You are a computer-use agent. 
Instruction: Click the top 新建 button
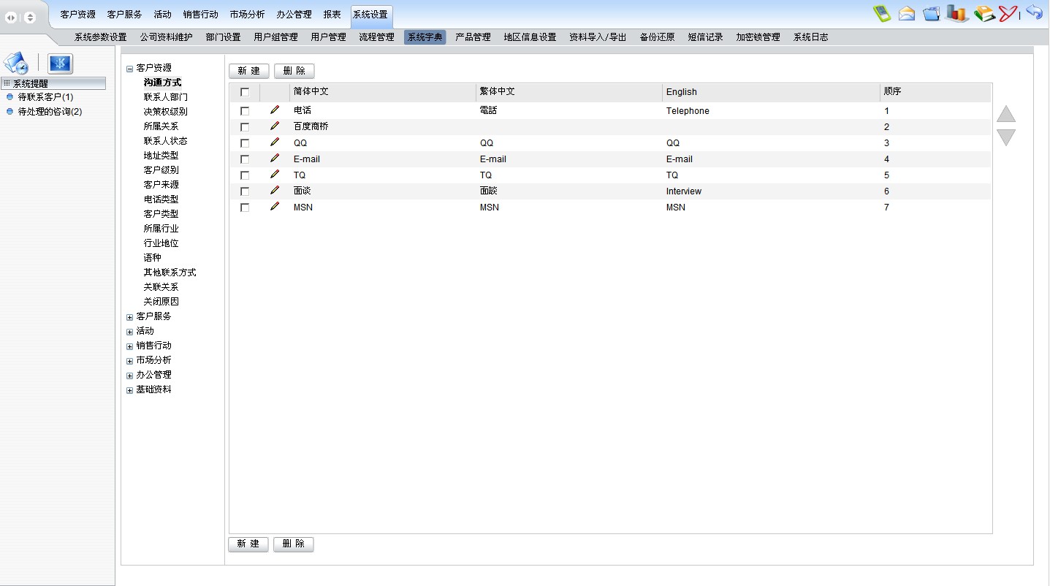point(248,71)
